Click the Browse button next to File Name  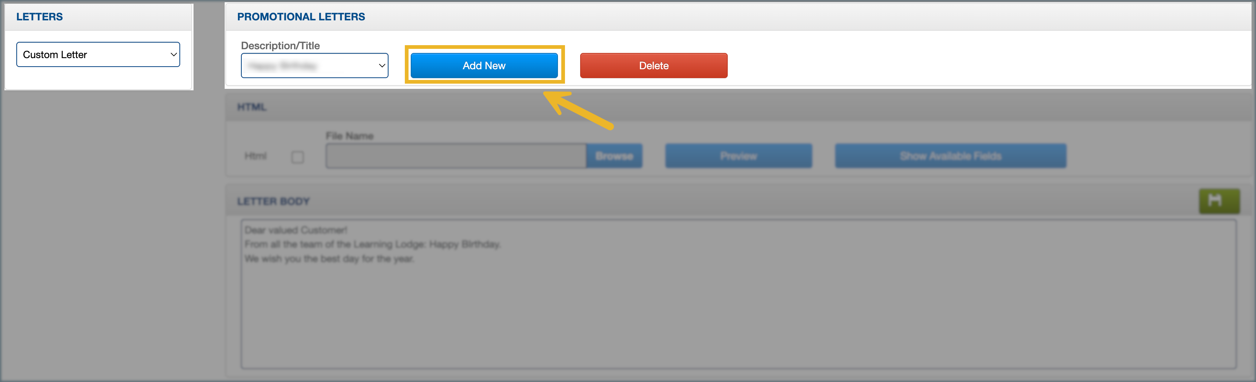(x=614, y=156)
